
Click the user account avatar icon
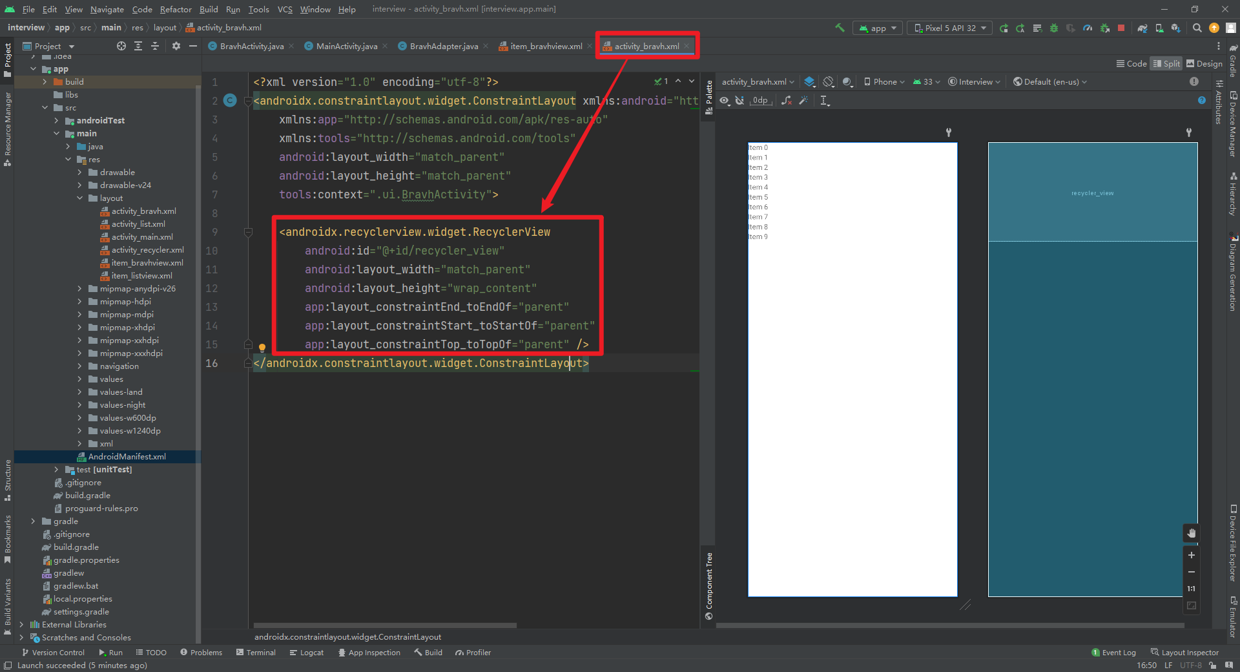[1231, 28]
